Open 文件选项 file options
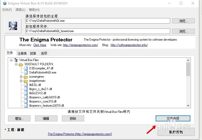This screenshot has height=140, width=202. (173, 118)
